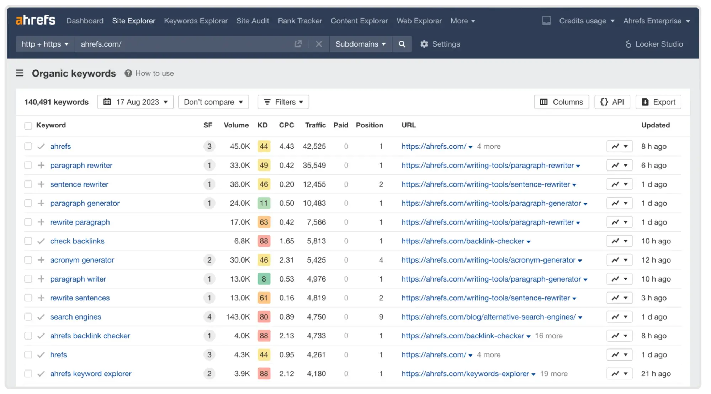Clear the URL field with X icon
The height and width of the screenshot is (394, 711).
(x=319, y=44)
